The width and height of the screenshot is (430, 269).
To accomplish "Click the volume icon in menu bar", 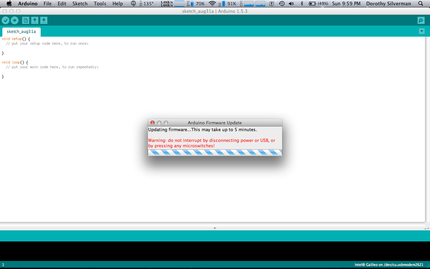I will (291, 4).
